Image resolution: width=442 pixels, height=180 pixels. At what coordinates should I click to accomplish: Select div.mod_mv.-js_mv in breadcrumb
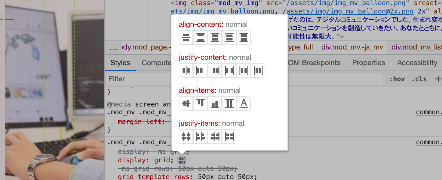(x=352, y=47)
